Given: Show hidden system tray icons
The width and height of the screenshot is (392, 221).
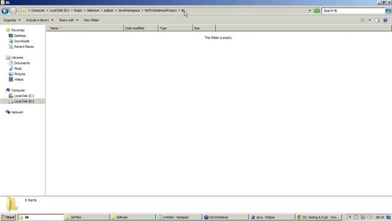Looking at the screenshot, I should [x=350, y=217].
